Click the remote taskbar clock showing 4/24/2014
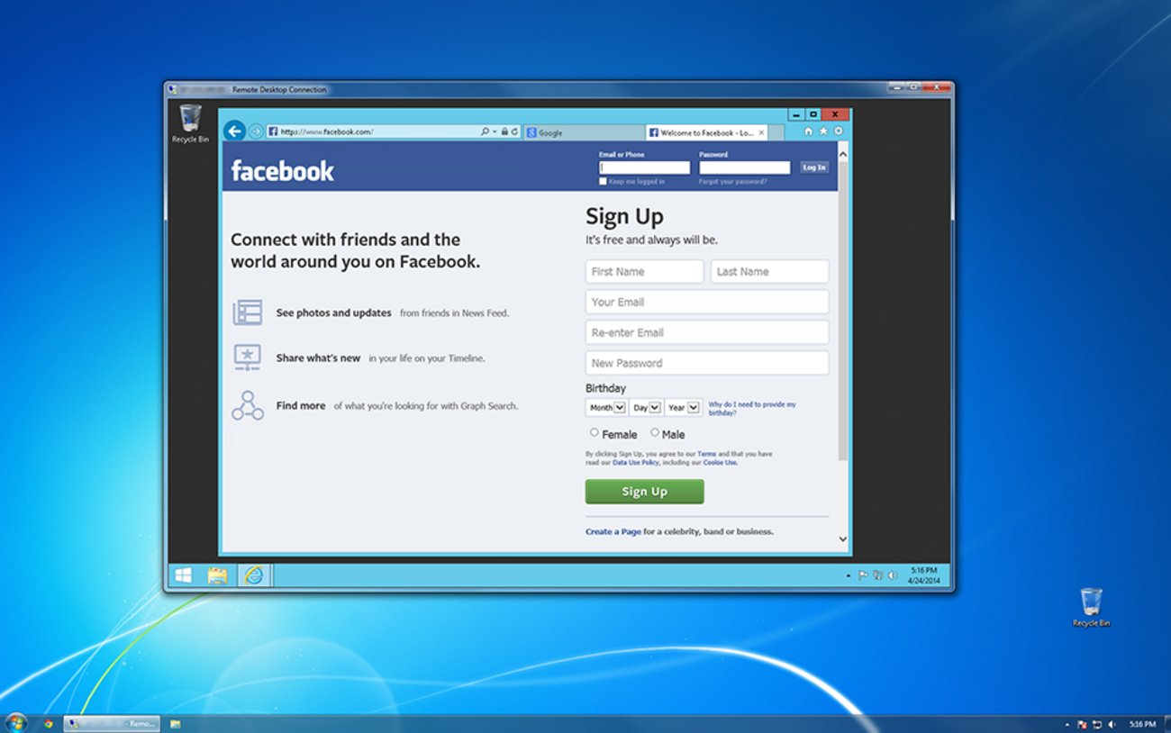Image resolution: width=1171 pixels, height=733 pixels. [923, 575]
